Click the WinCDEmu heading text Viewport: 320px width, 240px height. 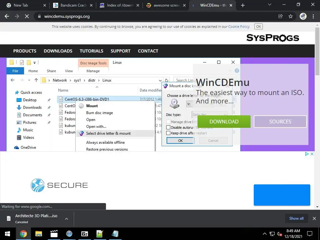tap(223, 82)
